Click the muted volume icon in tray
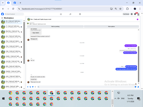This screenshot has width=143, height=107. (x=118, y=98)
